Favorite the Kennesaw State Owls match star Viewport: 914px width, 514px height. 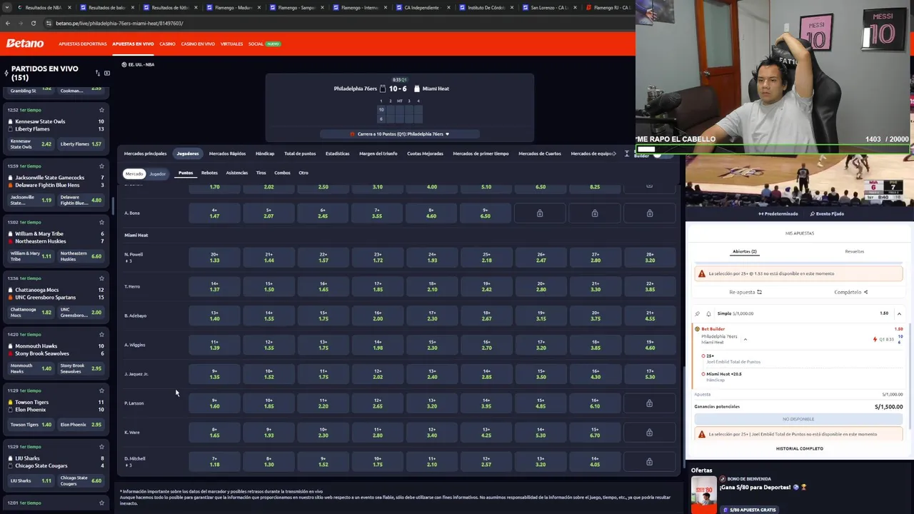101,110
